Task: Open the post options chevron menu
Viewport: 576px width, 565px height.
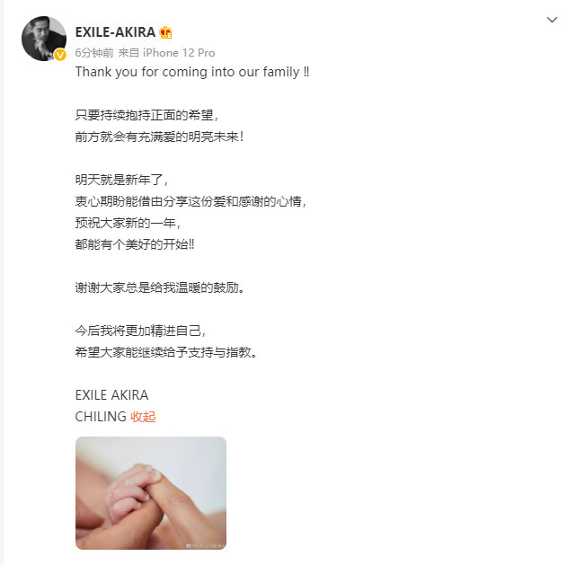Action: pos(552,20)
